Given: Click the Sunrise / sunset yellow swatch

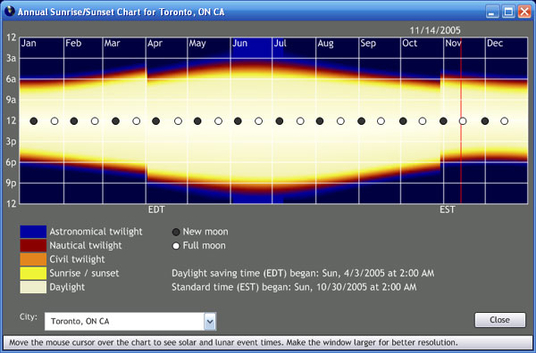Looking at the screenshot, I should coord(33,273).
